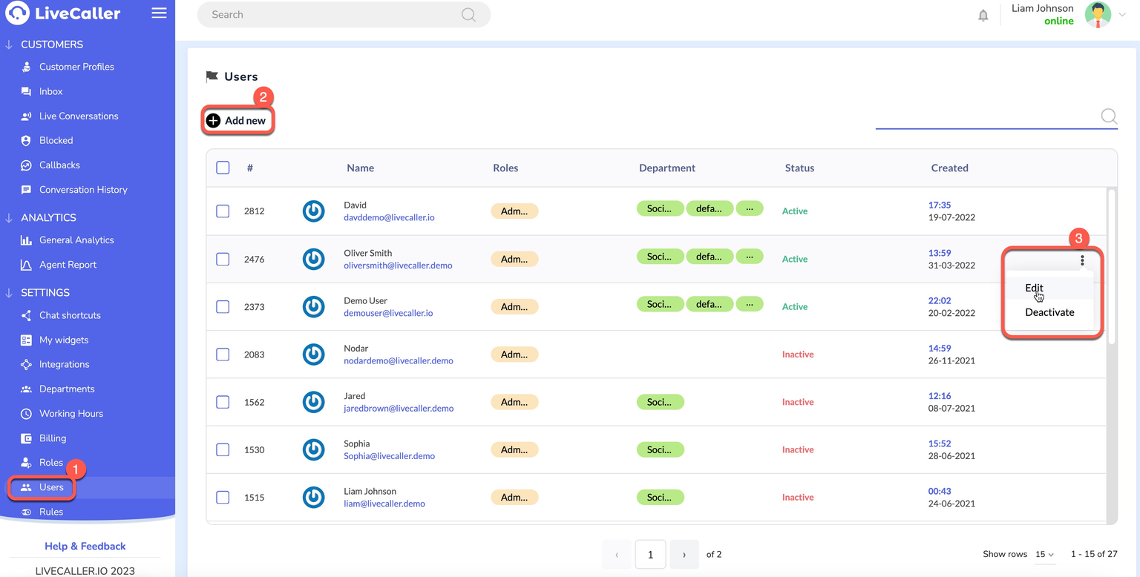Image resolution: width=1140 pixels, height=577 pixels.
Task: Collapse the CUSTOMERS sidebar section
Action: pos(9,44)
